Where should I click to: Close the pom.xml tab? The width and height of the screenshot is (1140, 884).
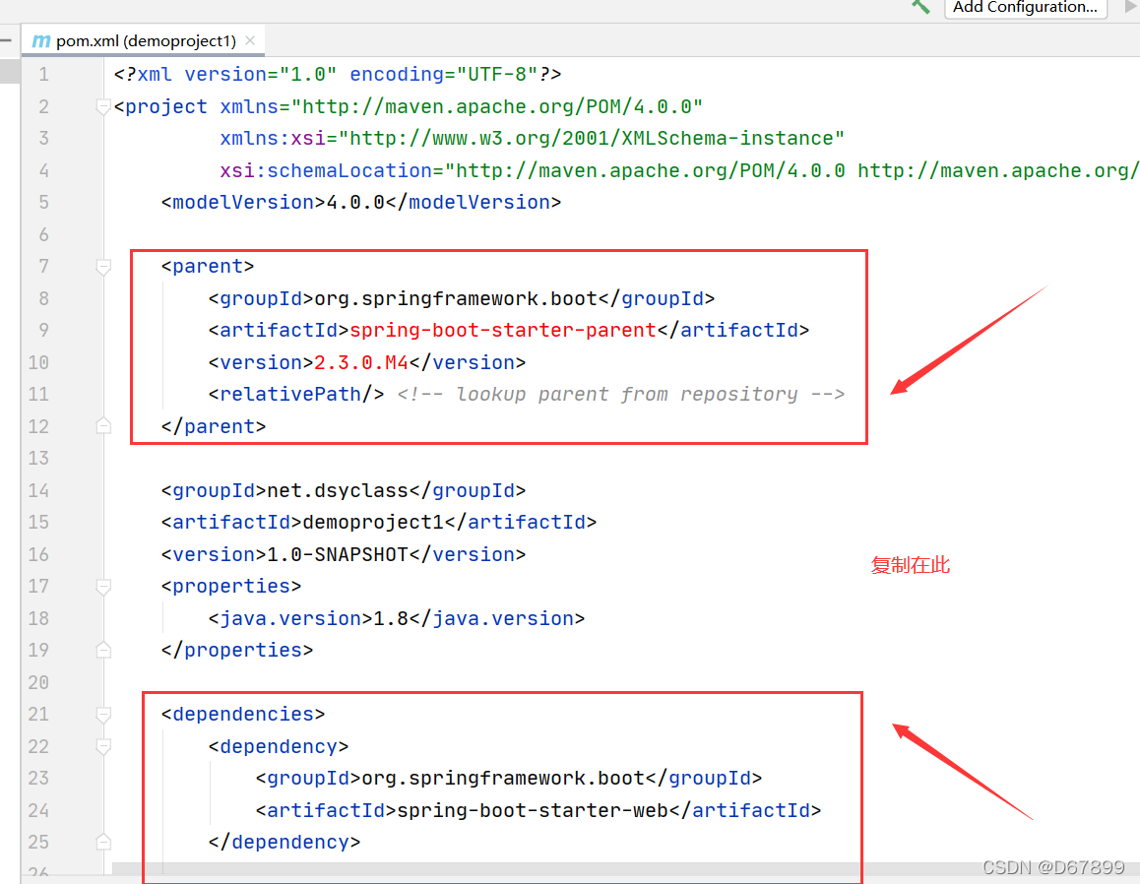coord(249,41)
